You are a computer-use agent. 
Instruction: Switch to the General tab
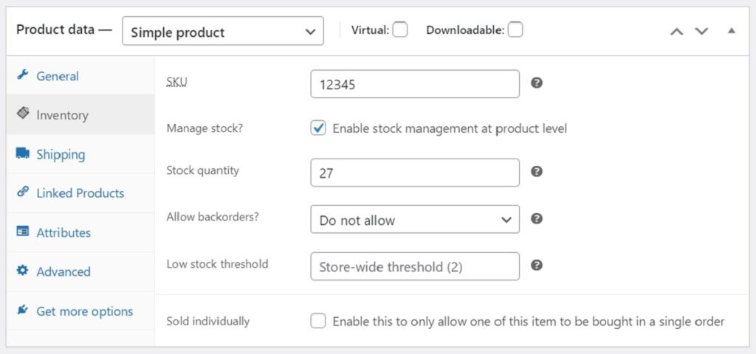point(80,76)
